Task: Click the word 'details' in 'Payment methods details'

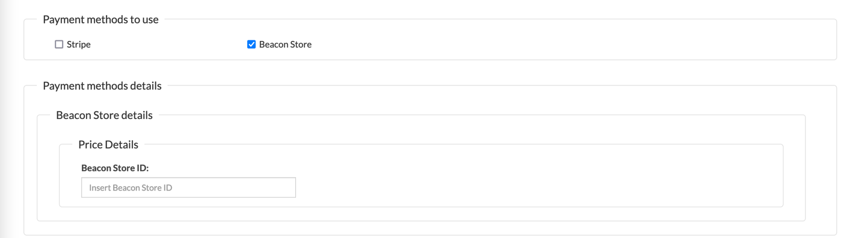Action: 146,86
